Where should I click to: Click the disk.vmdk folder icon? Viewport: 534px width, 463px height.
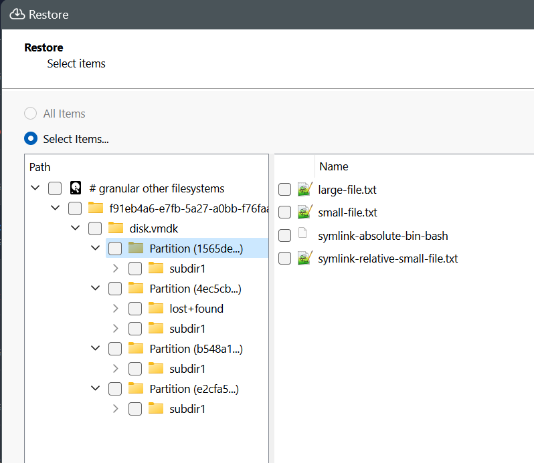click(116, 228)
